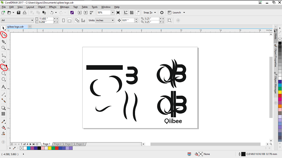
Task: Toggle Show guidelines button
Action: coord(138,13)
